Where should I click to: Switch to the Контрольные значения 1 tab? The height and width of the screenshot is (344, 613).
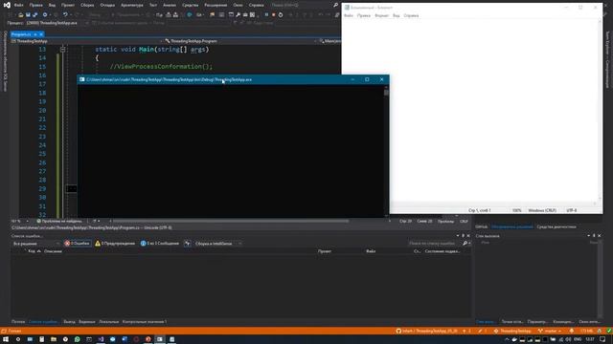(x=145, y=322)
